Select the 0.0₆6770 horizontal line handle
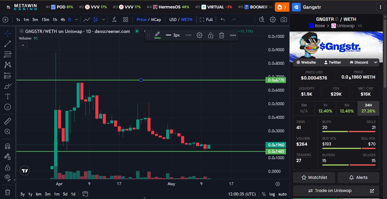The height and width of the screenshot is (199, 387). 141,80
